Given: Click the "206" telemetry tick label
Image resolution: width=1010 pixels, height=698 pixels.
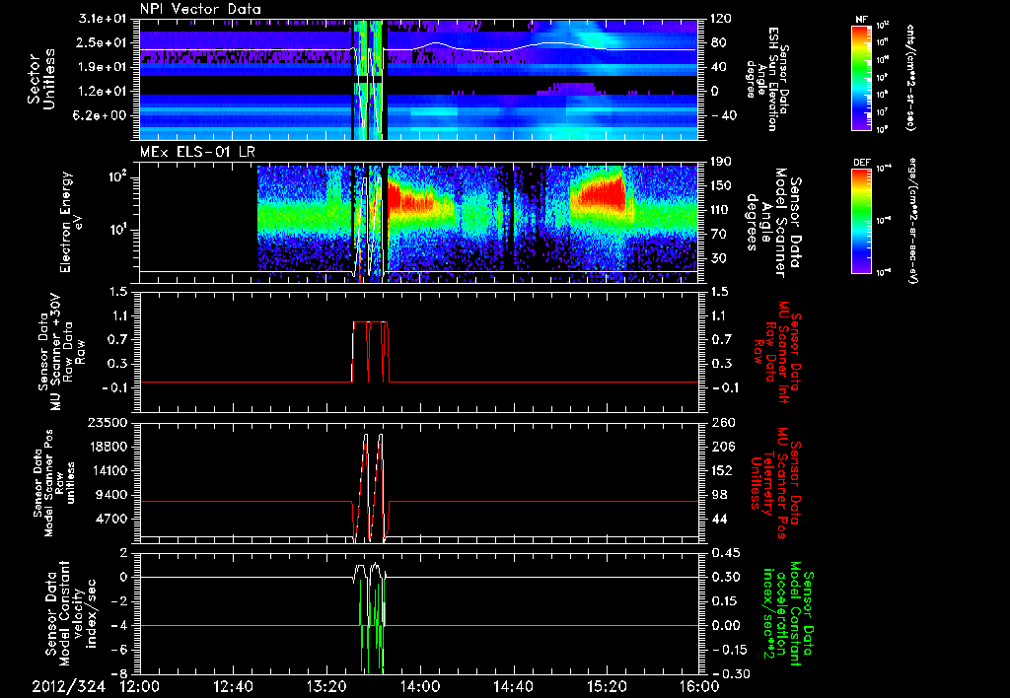Looking at the screenshot, I should [x=721, y=447].
